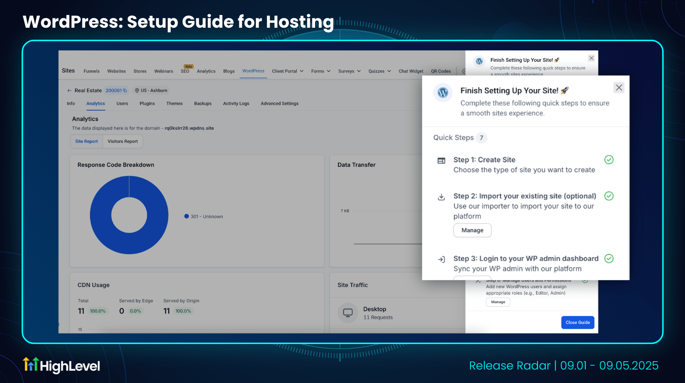
Task: Click the Total 100.0% badge in CDN Usage
Action: point(98,311)
